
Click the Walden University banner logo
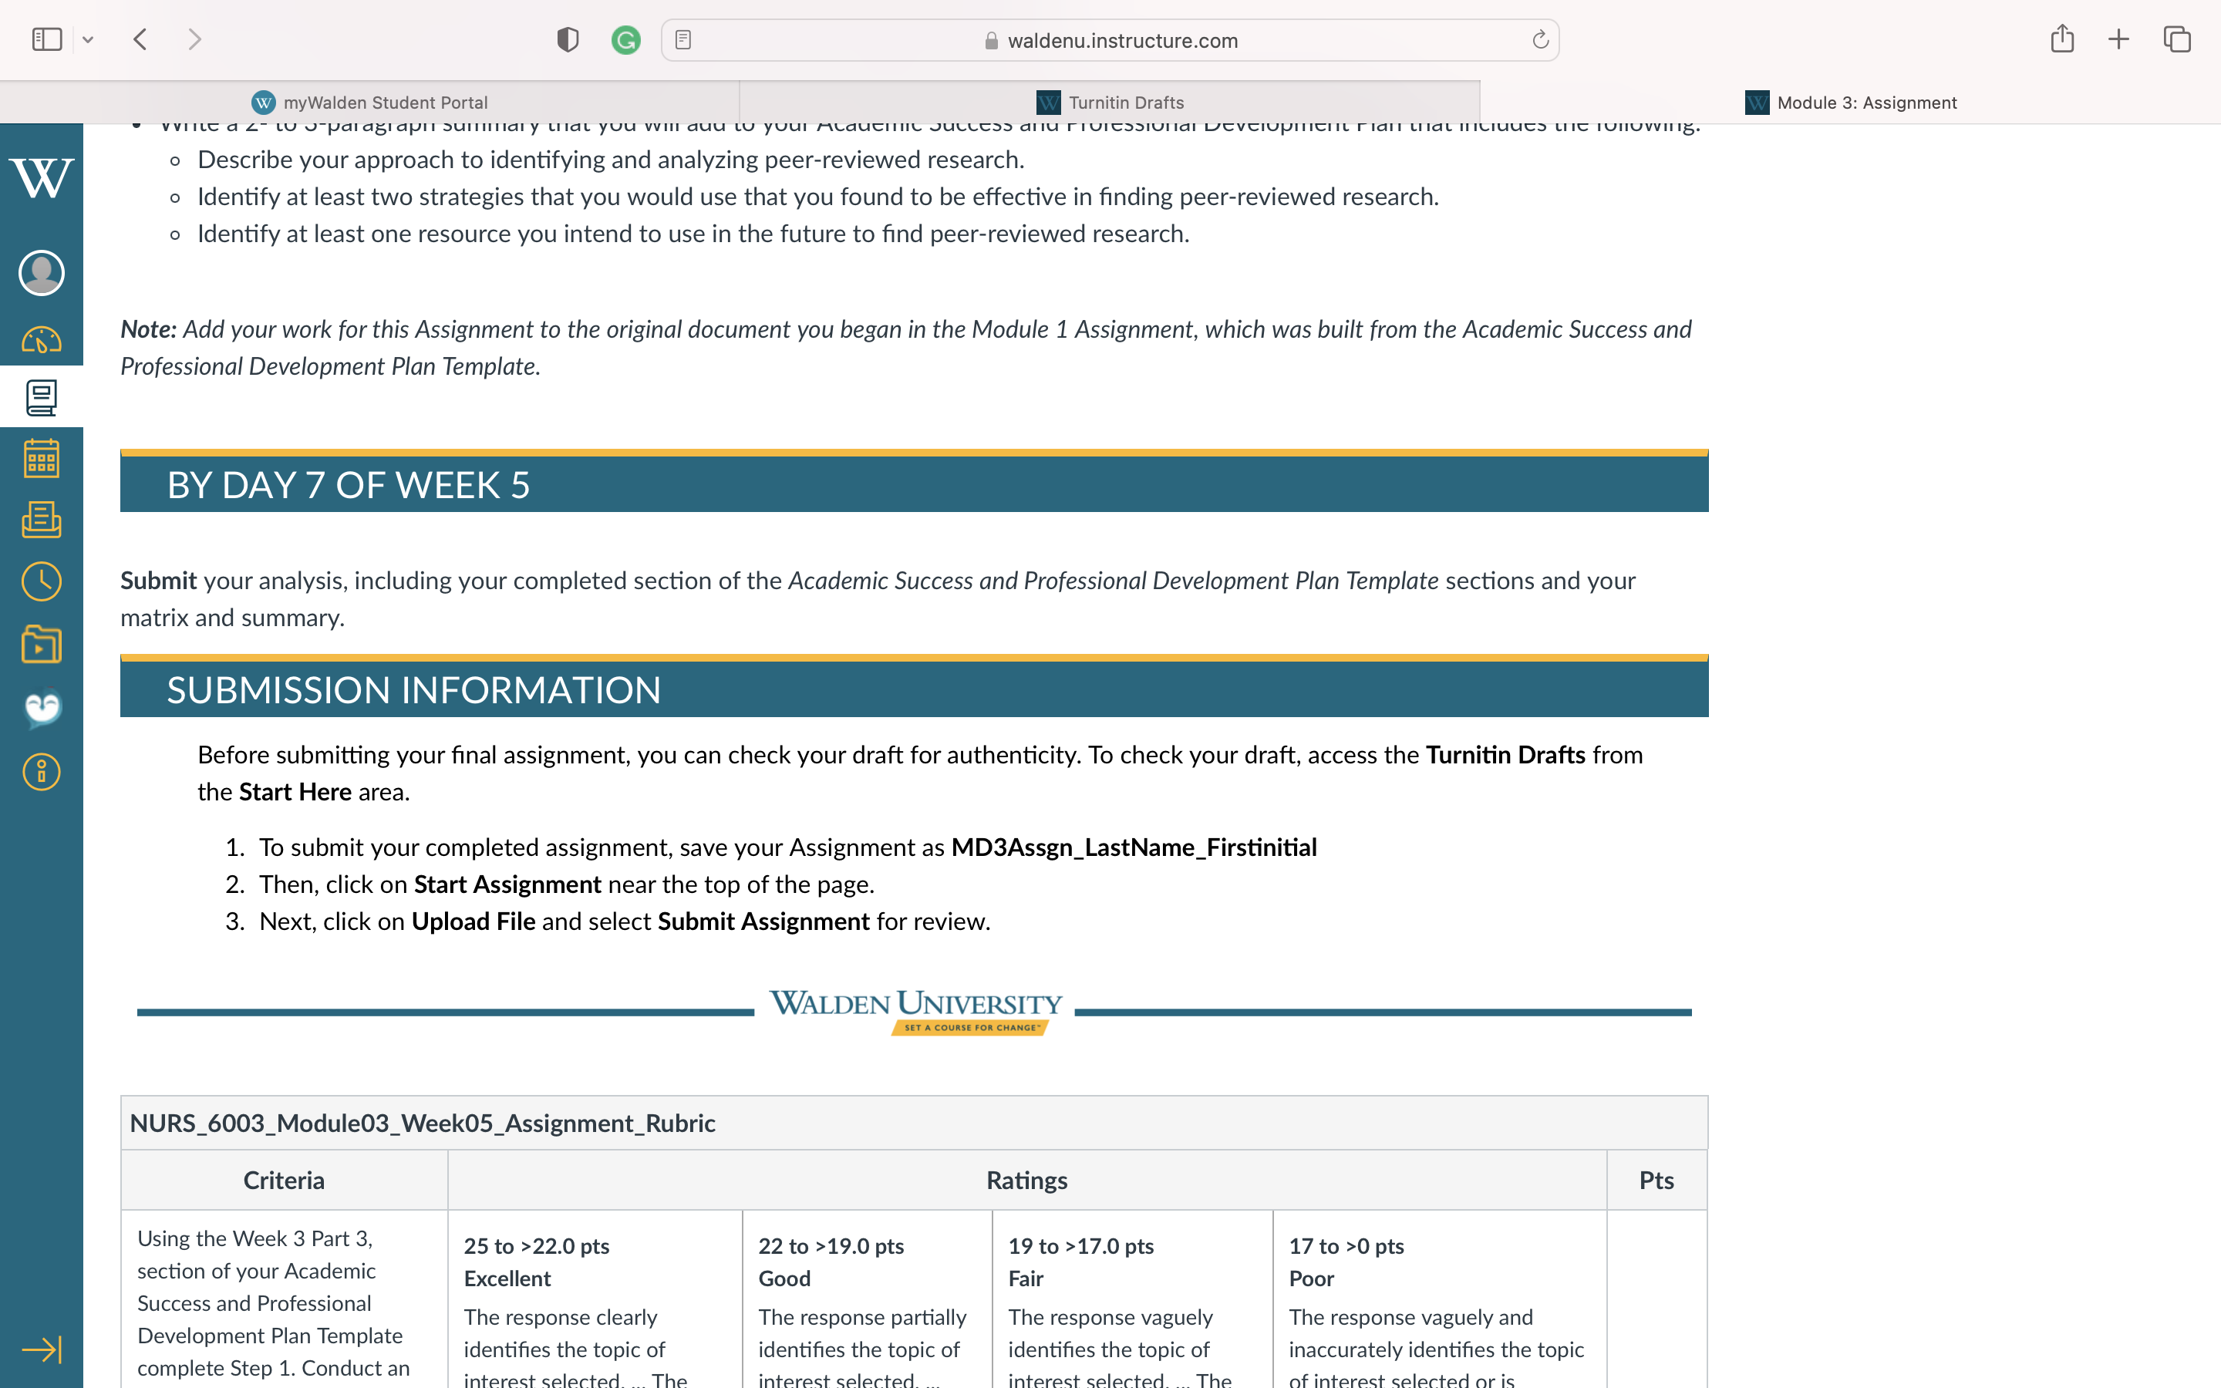click(915, 1012)
